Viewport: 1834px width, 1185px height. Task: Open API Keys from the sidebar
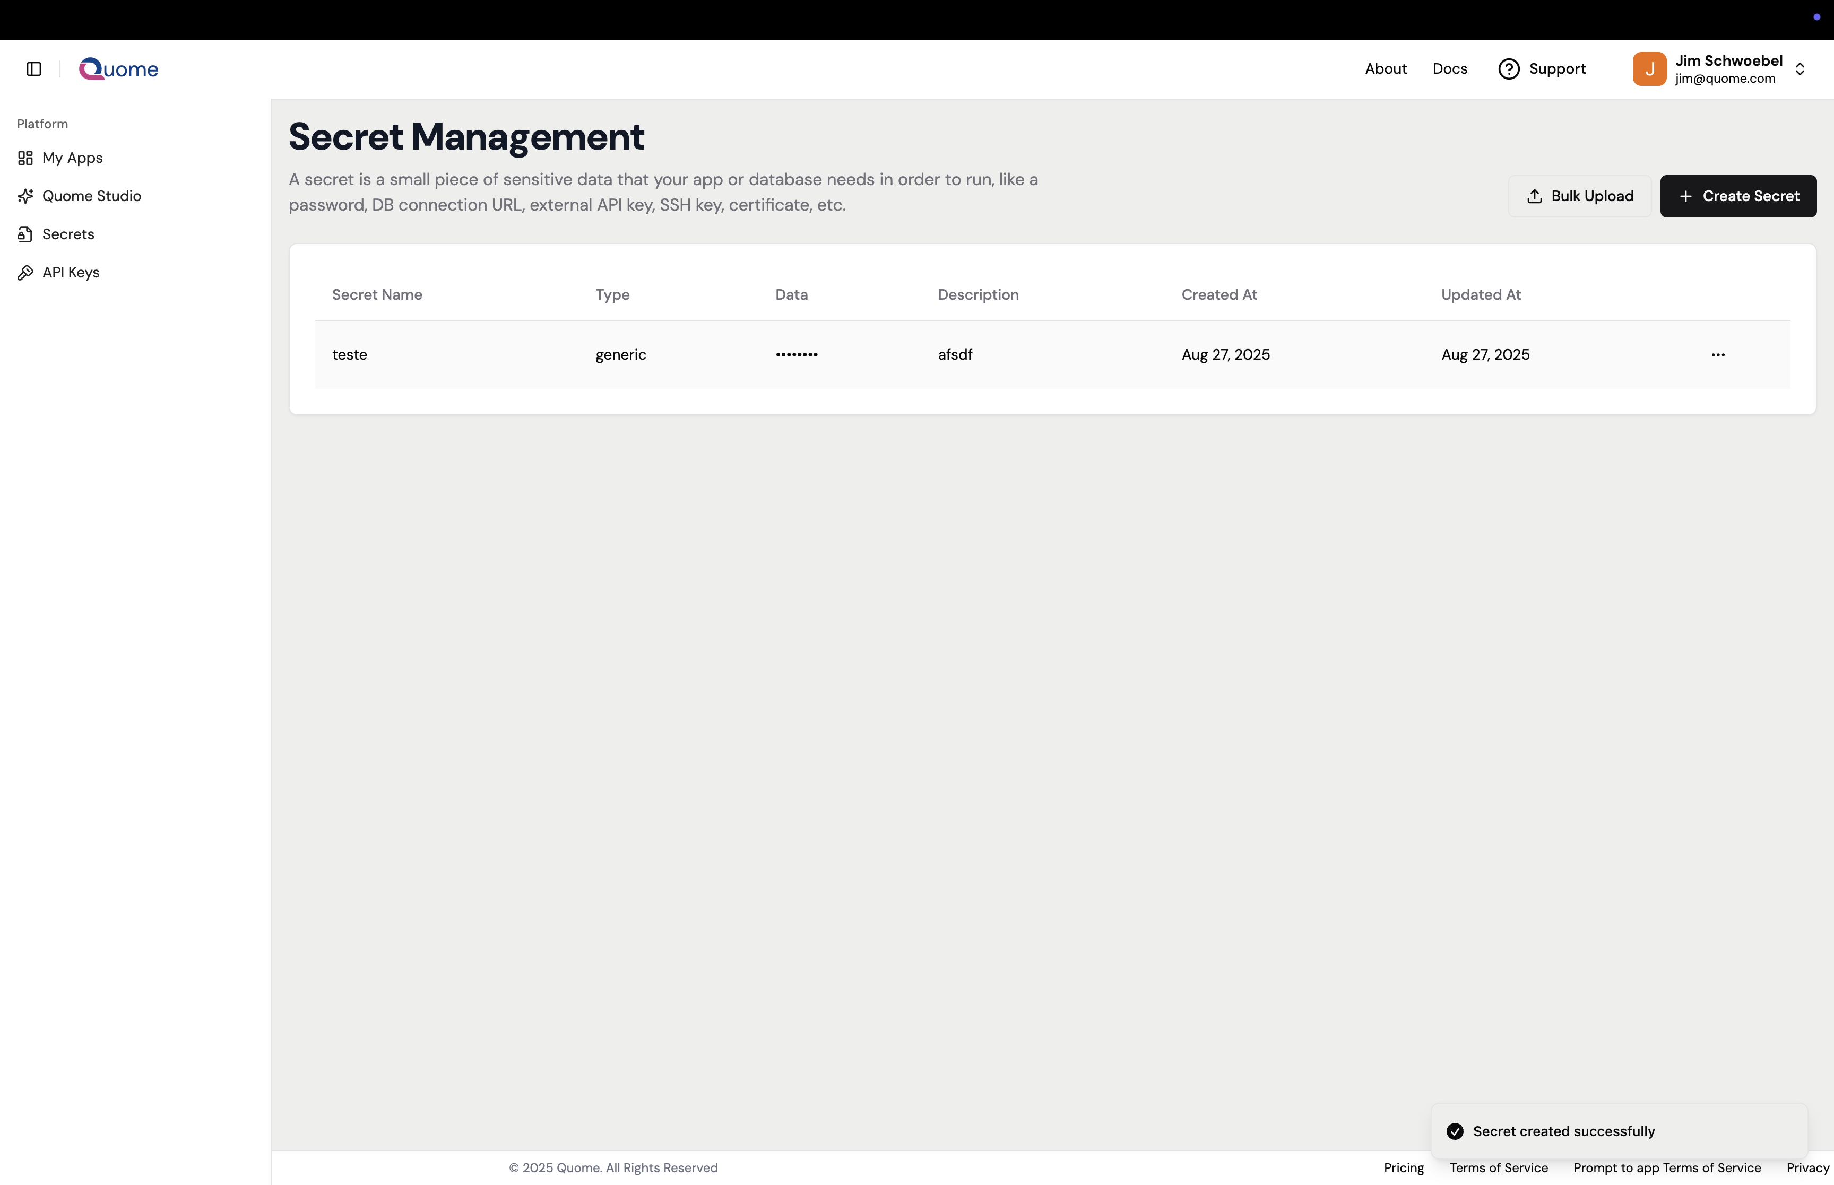coord(71,272)
